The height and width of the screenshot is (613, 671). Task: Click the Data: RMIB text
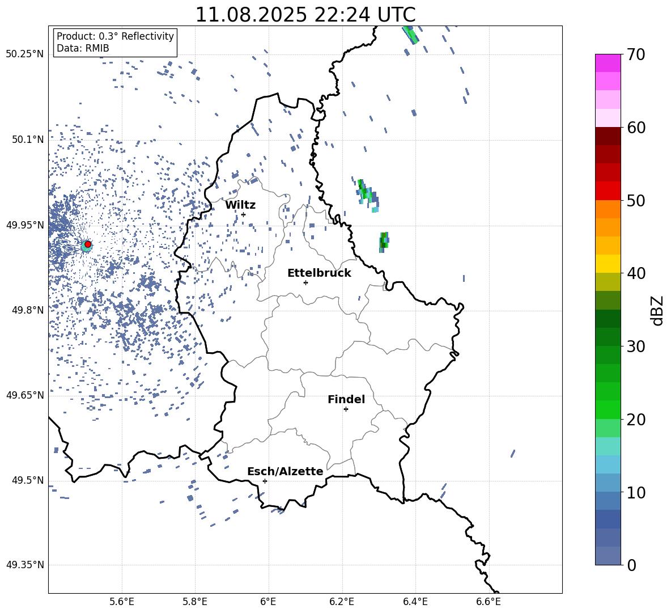(83, 48)
